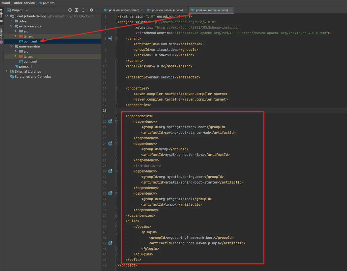Collapse the order-service module folder
This screenshot has height=271, width=347.
[11, 26]
